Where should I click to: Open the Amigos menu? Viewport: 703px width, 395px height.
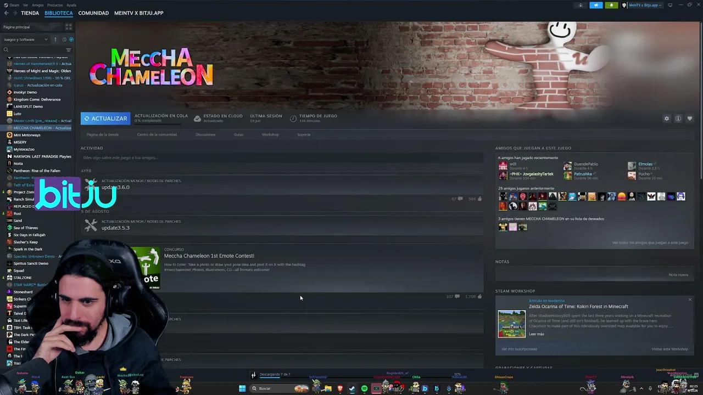[x=38, y=5]
